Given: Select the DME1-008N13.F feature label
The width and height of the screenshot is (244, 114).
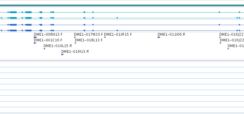Looking at the screenshot, I should (x=48, y=34).
